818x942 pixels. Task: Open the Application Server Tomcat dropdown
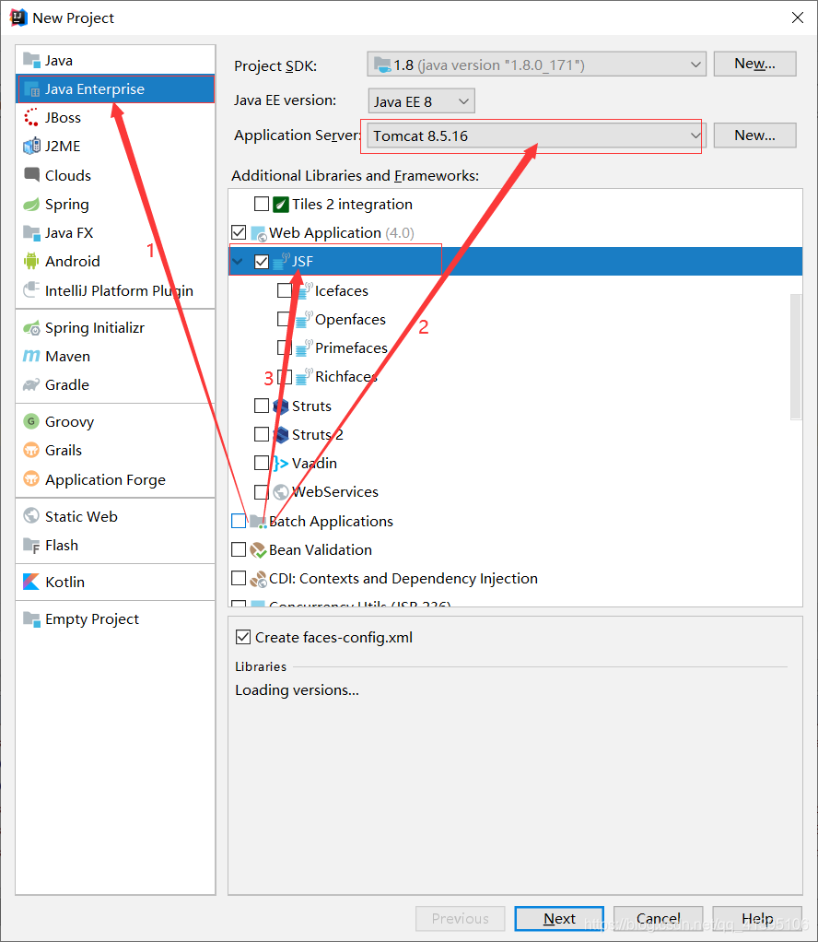tap(536, 135)
